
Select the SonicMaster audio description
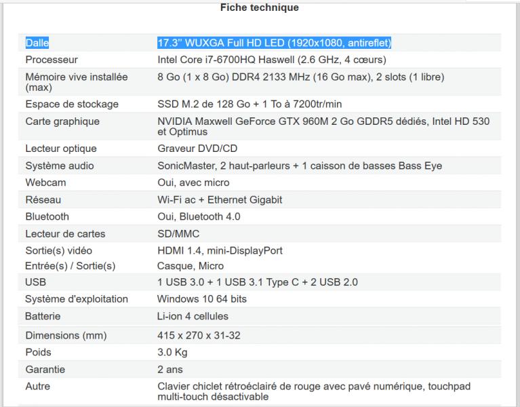[x=300, y=166]
